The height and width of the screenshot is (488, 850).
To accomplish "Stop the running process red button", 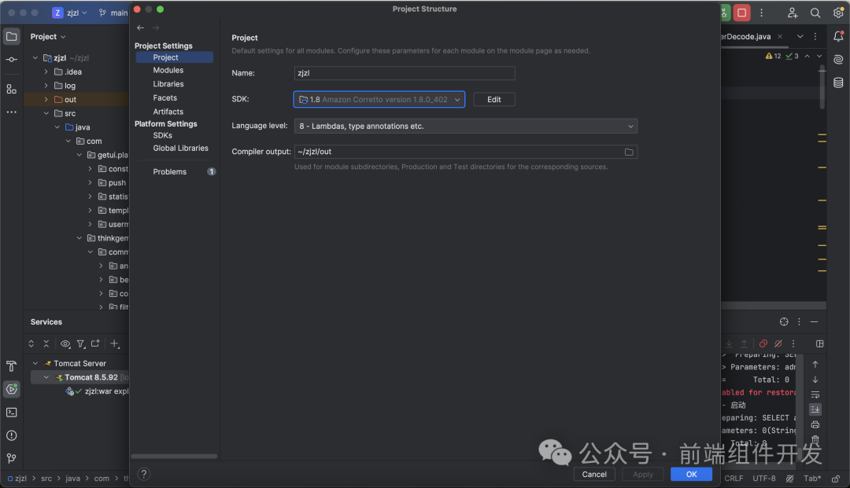I will [x=741, y=13].
